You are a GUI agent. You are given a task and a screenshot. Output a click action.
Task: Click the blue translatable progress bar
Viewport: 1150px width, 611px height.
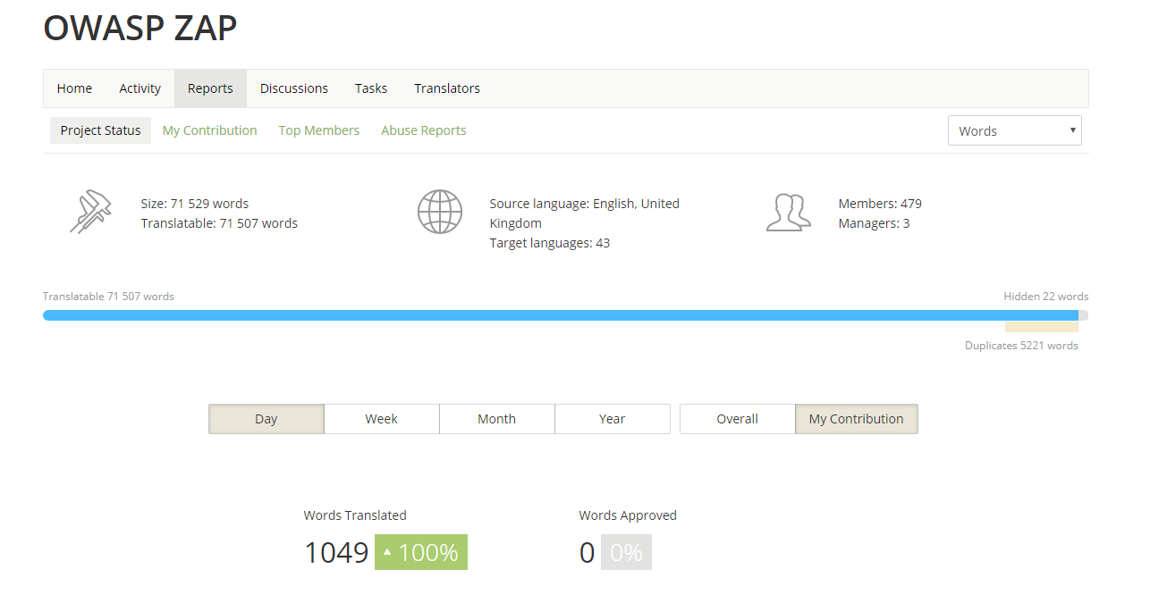561,315
